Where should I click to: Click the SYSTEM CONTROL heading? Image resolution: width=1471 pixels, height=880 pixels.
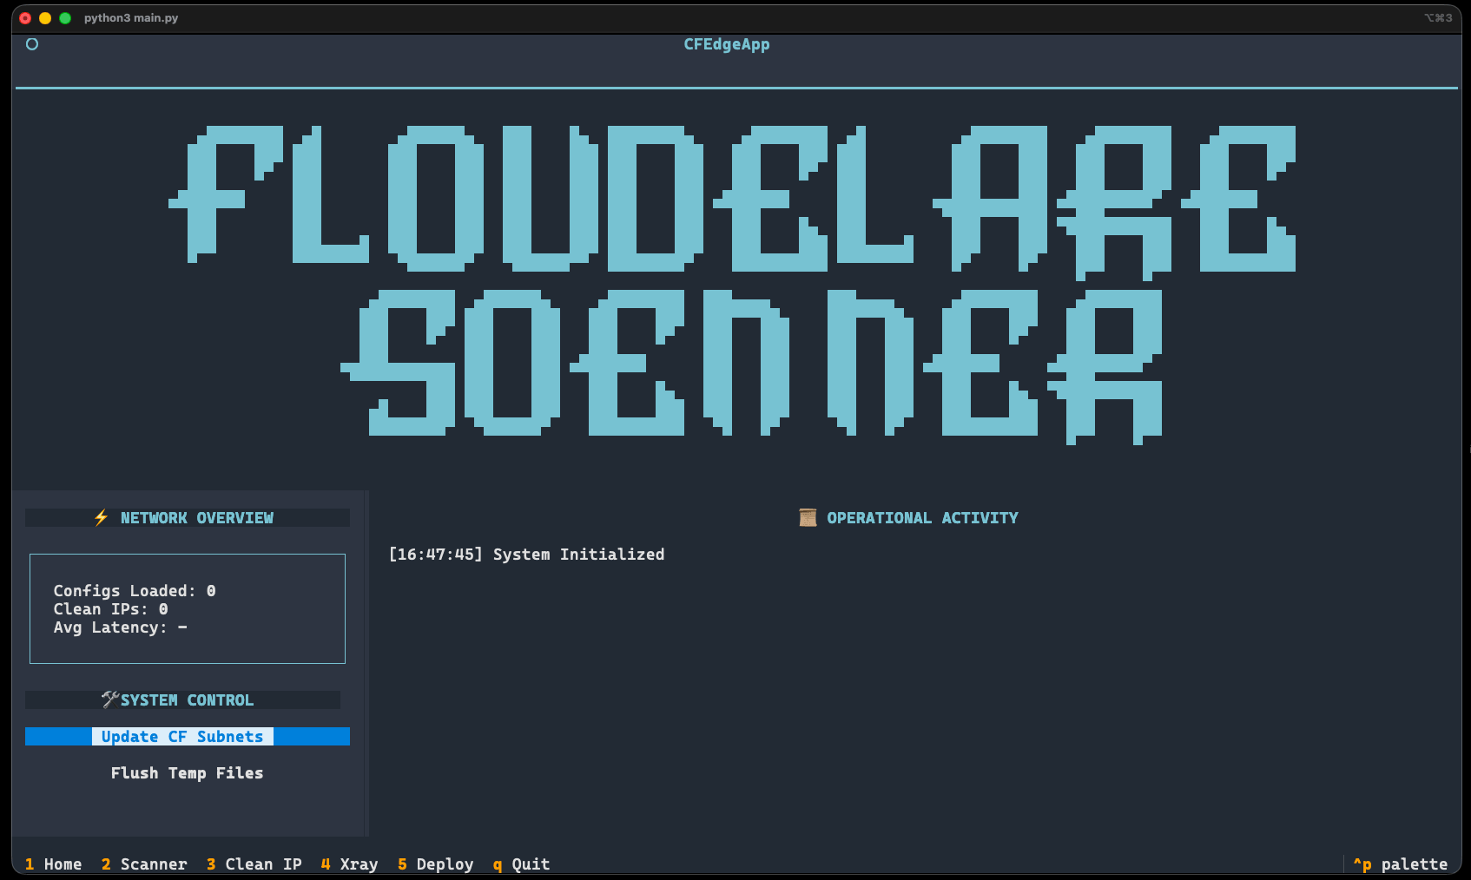(x=187, y=699)
